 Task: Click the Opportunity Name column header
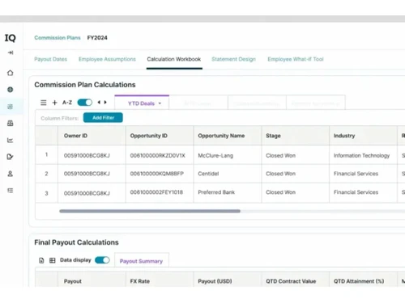pyautogui.click(x=228, y=136)
